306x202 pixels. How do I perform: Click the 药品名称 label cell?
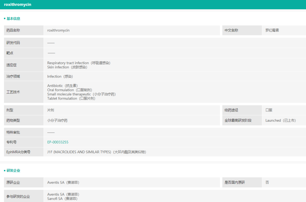tap(13, 30)
